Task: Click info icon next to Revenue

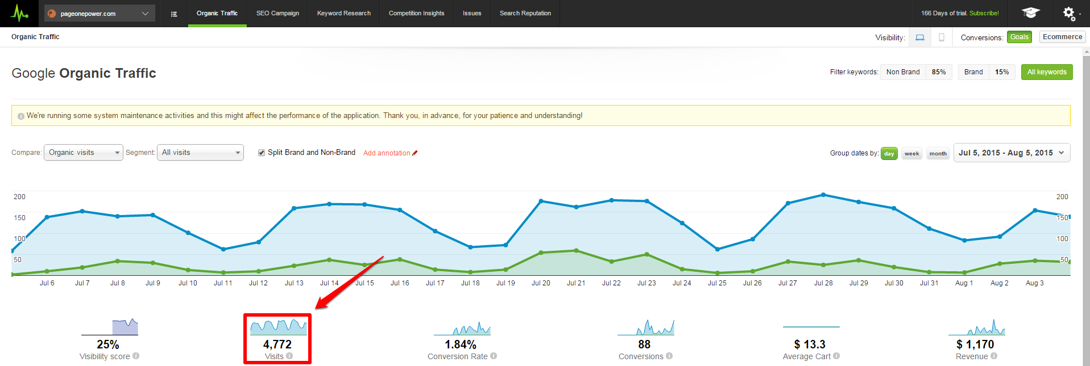Action: (x=994, y=356)
